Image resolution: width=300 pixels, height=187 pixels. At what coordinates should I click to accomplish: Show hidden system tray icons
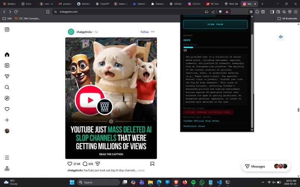[x=263, y=183]
